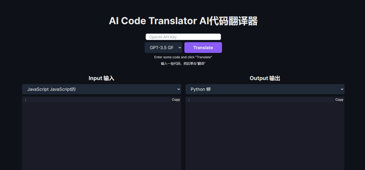365x170 pixels.
Task: Open the output language selector showing Python
Action: coord(265,89)
